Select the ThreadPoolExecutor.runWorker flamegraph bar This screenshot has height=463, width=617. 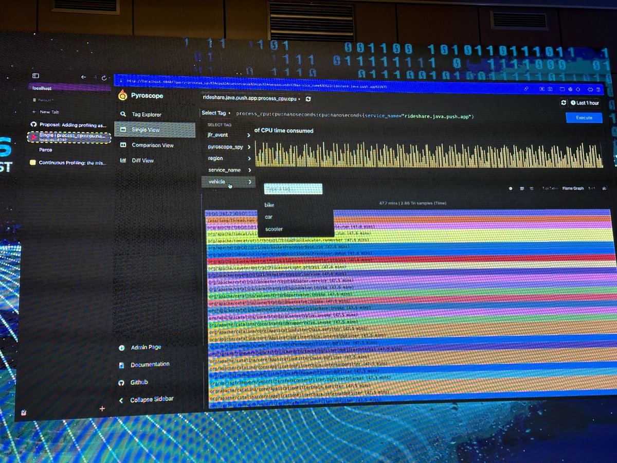tap(410, 239)
